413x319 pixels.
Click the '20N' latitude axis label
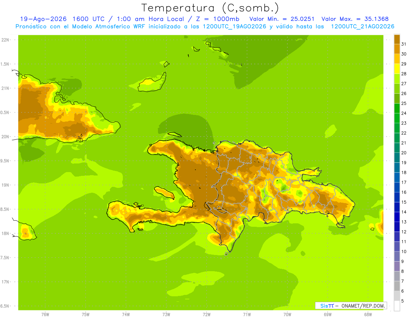point(5,137)
